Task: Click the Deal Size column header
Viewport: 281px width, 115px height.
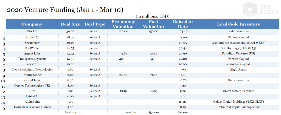Action: click(x=71, y=24)
